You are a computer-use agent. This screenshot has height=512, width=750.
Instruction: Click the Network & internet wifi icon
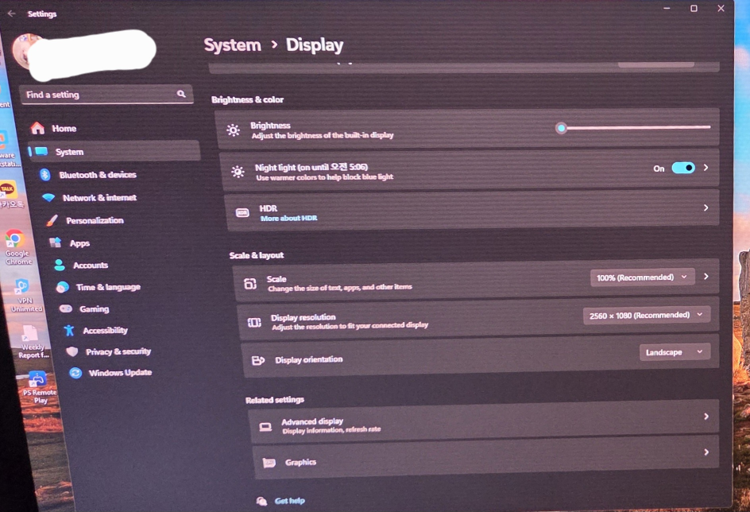tap(48, 197)
